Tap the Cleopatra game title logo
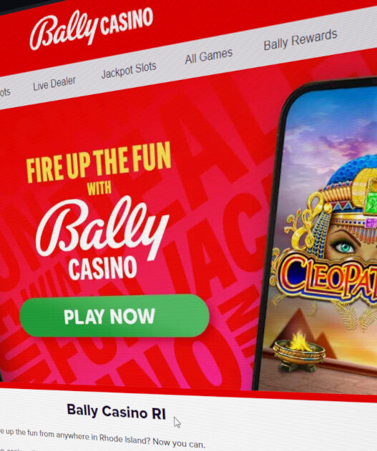 pos(327,276)
